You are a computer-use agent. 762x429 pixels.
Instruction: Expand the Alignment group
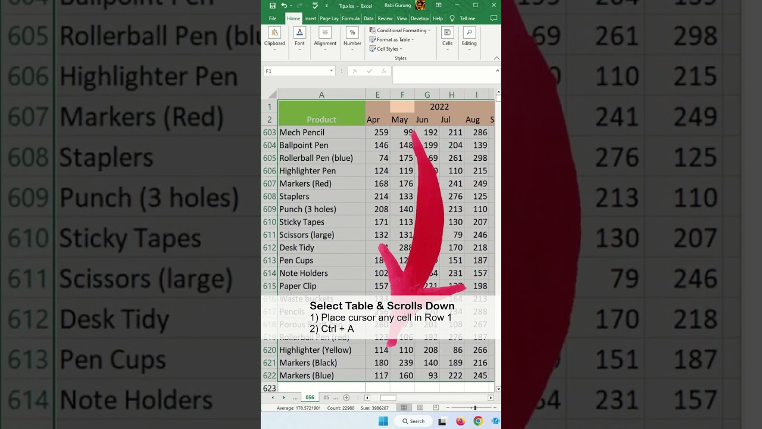[325, 39]
